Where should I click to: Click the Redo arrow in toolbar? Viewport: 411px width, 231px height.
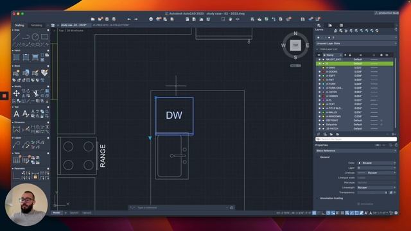tap(136, 19)
